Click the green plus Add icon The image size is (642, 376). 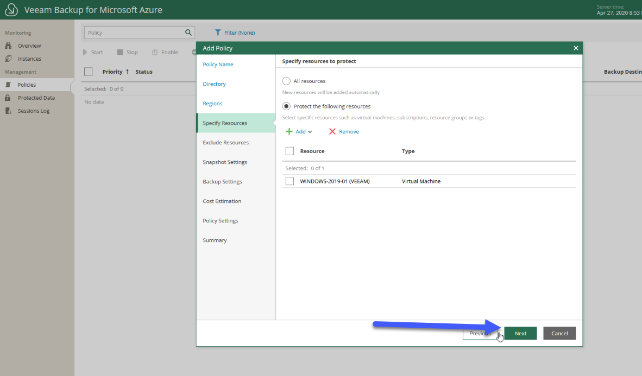(x=289, y=131)
